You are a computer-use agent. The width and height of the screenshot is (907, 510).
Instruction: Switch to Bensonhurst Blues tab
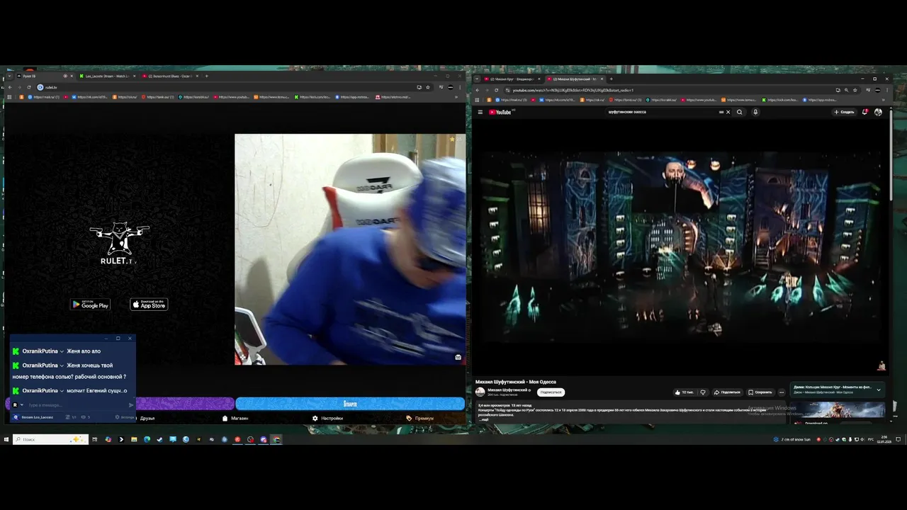170,76
